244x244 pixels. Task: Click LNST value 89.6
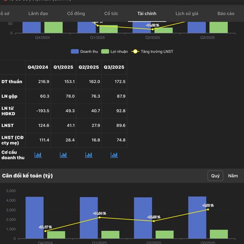(x=121, y=126)
